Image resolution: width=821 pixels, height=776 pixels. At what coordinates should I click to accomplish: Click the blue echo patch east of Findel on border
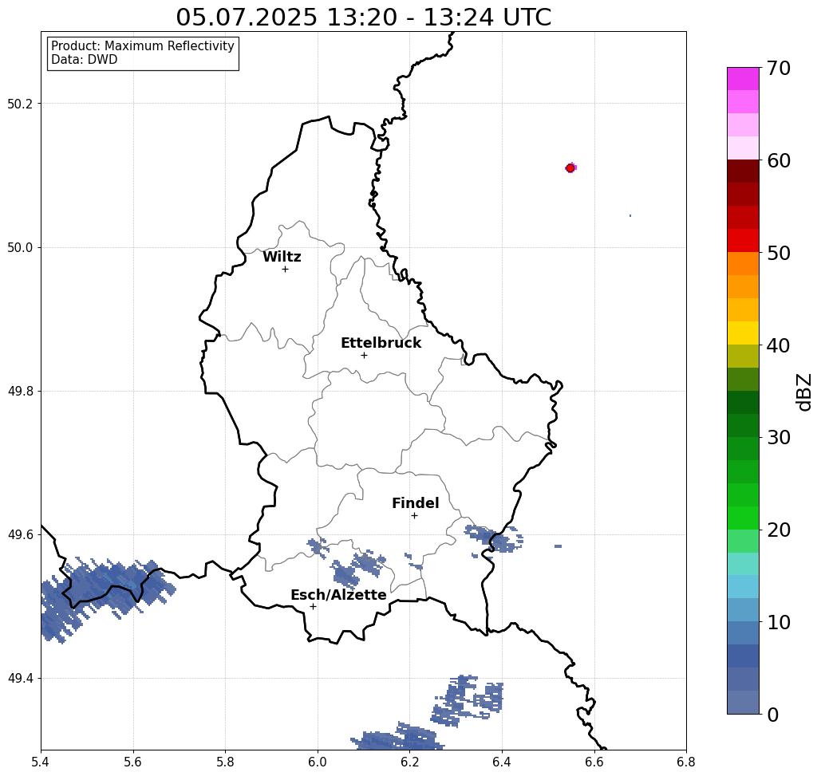click(x=494, y=539)
